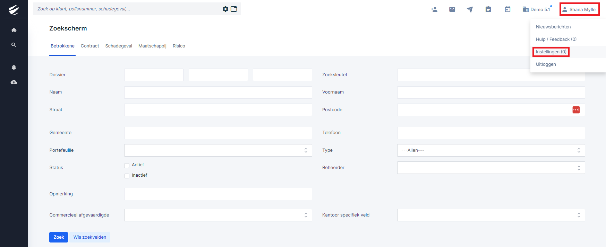Expand the Portefeuille dropdown
The width and height of the screenshot is (606, 247).
(218, 150)
